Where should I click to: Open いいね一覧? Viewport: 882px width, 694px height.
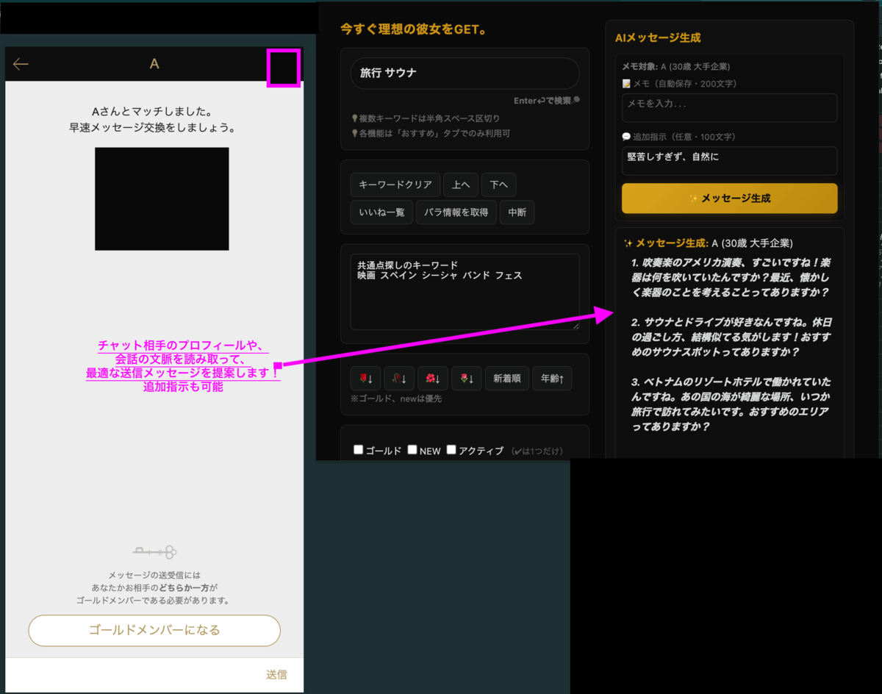pos(381,212)
